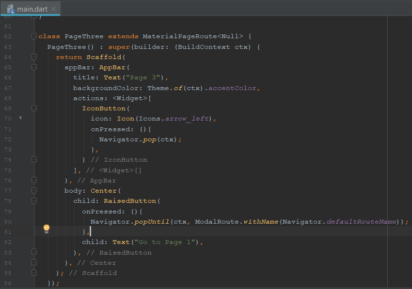Click MaterialPageRoute on line 62
412x289 pixels.
(180, 36)
